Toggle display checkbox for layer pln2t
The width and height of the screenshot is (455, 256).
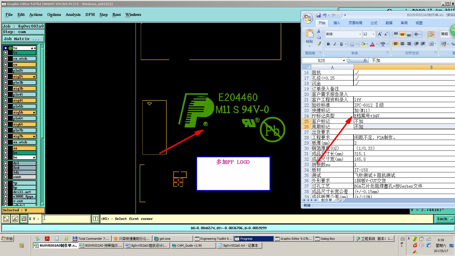pyautogui.click(x=6, y=71)
